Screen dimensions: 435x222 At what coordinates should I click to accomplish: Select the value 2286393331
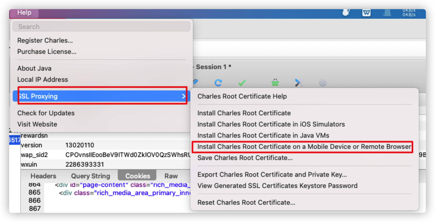tap(85, 165)
